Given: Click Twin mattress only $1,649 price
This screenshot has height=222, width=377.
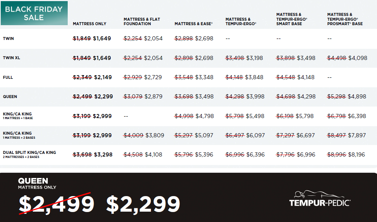Looking at the screenshot, I should (102, 38).
